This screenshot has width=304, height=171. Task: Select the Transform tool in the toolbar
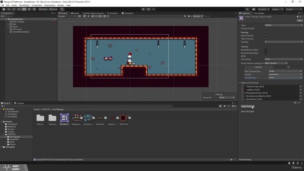pos(29,9)
